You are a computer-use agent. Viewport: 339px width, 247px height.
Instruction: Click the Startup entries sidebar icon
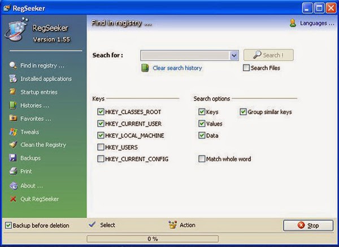[13, 92]
